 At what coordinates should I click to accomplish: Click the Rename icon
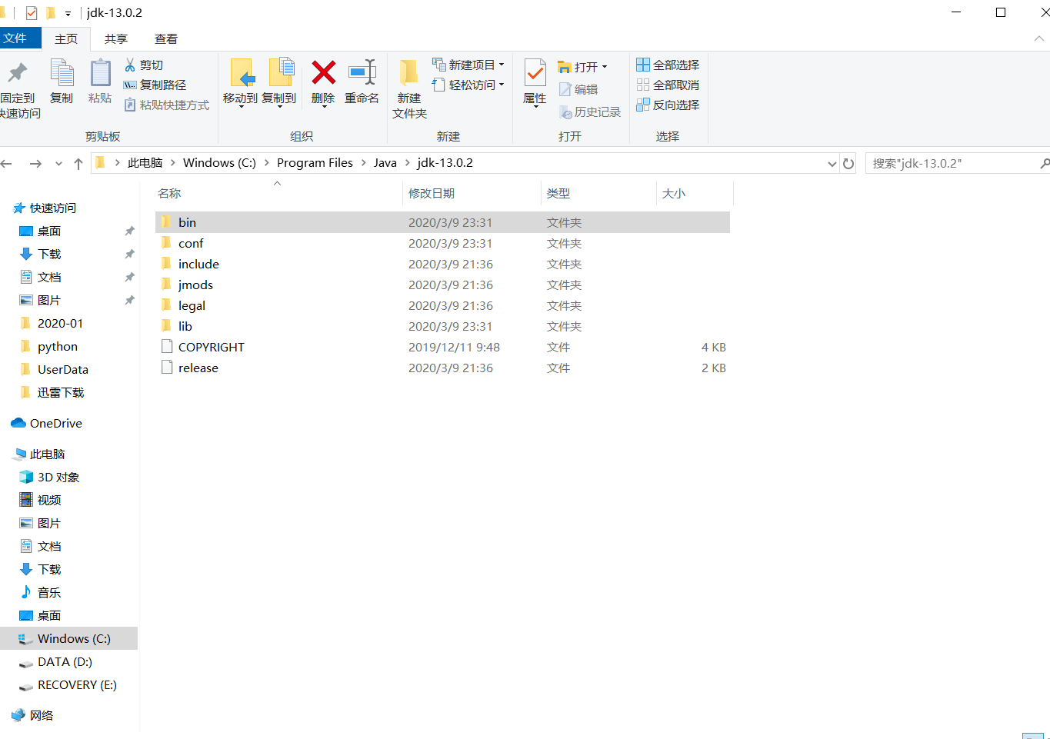[x=362, y=72]
